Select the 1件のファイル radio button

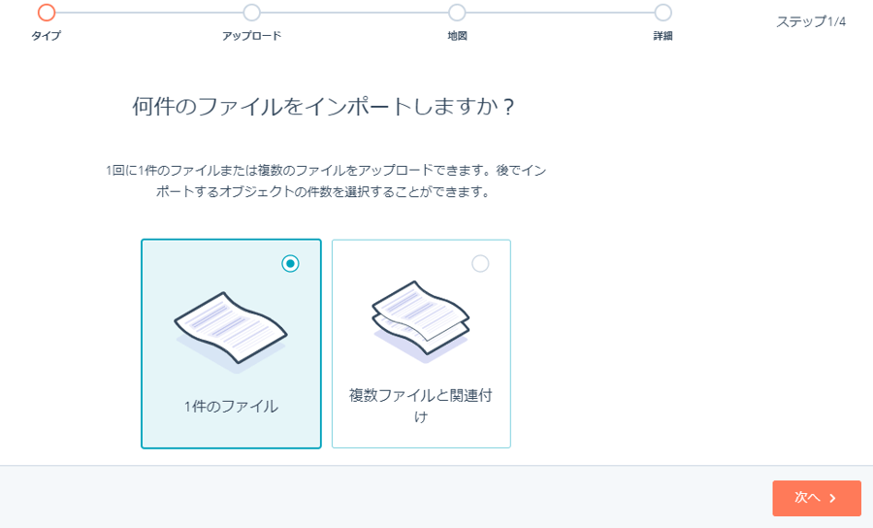(290, 263)
